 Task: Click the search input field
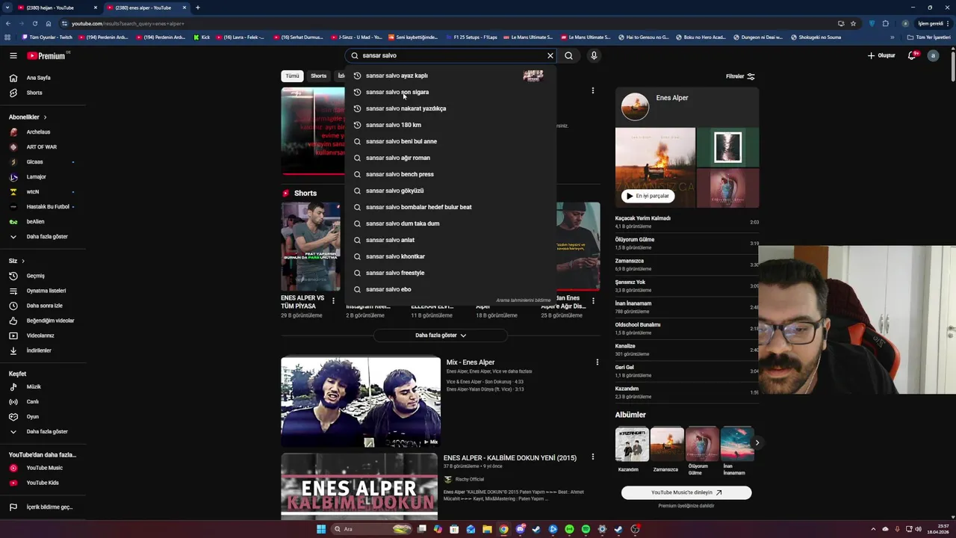452,55
